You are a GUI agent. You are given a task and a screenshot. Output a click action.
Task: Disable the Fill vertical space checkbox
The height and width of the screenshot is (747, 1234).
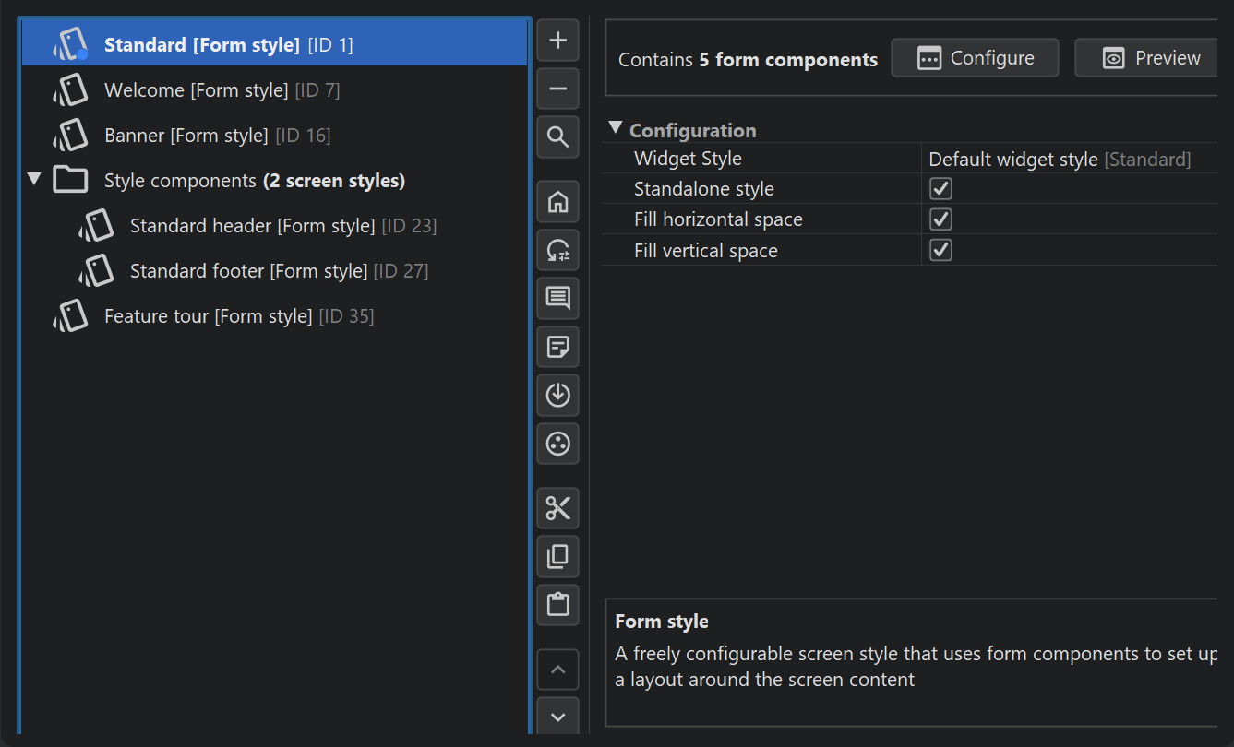[x=940, y=250]
